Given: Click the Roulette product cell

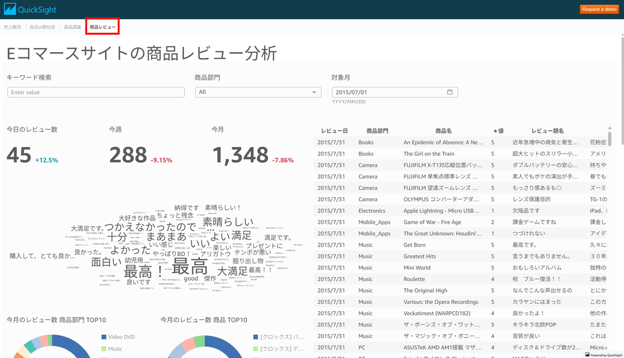Looking at the screenshot, I should point(414,279).
